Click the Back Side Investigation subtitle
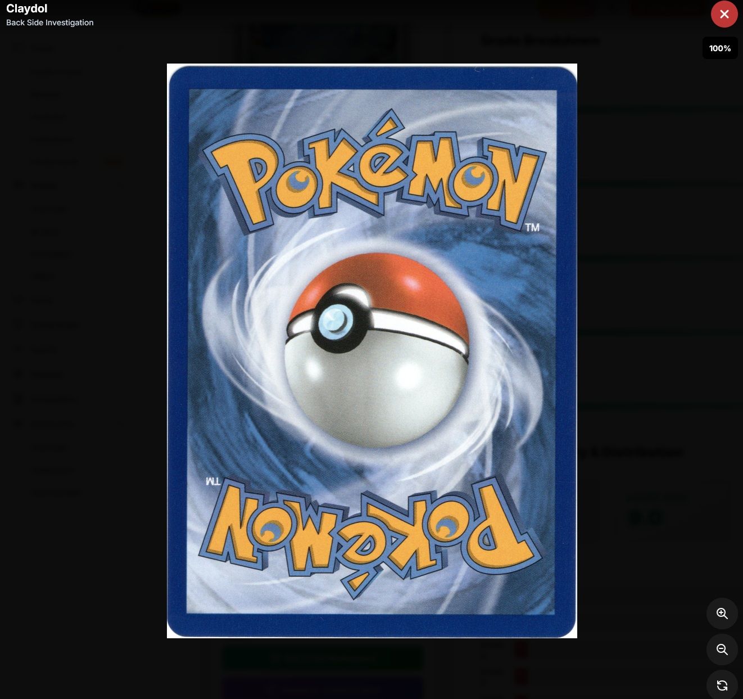The image size is (743, 699). pyautogui.click(x=50, y=22)
